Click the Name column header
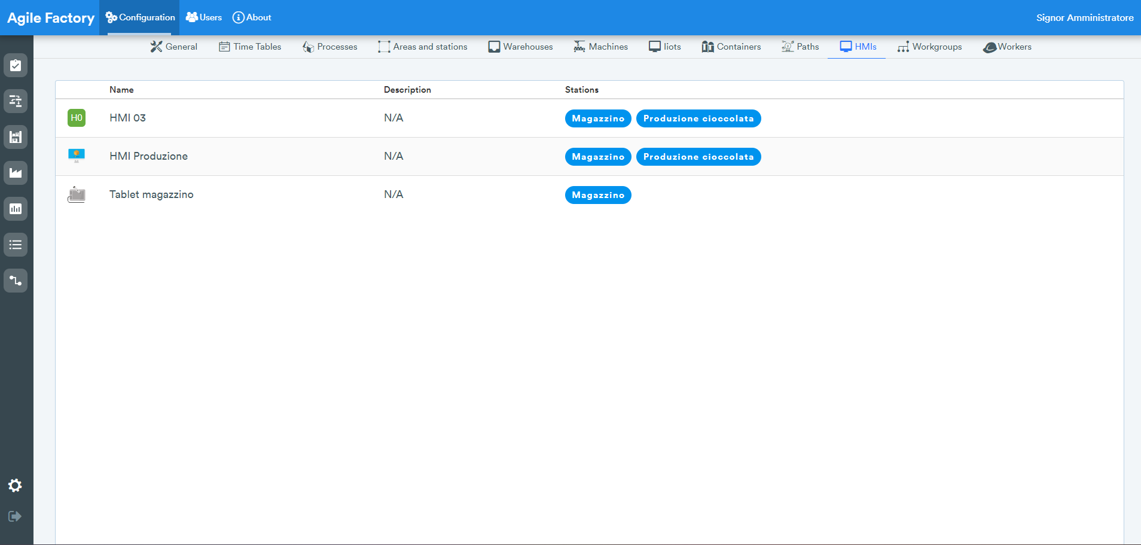The height and width of the screenshot is (545, 1141). 121,90
